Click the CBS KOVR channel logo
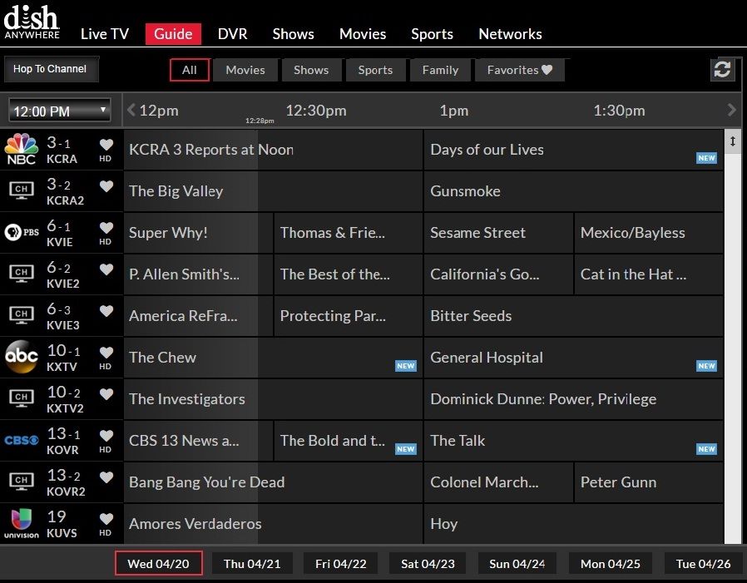Screen dimensions: 747x583 [x=22, y=441]
